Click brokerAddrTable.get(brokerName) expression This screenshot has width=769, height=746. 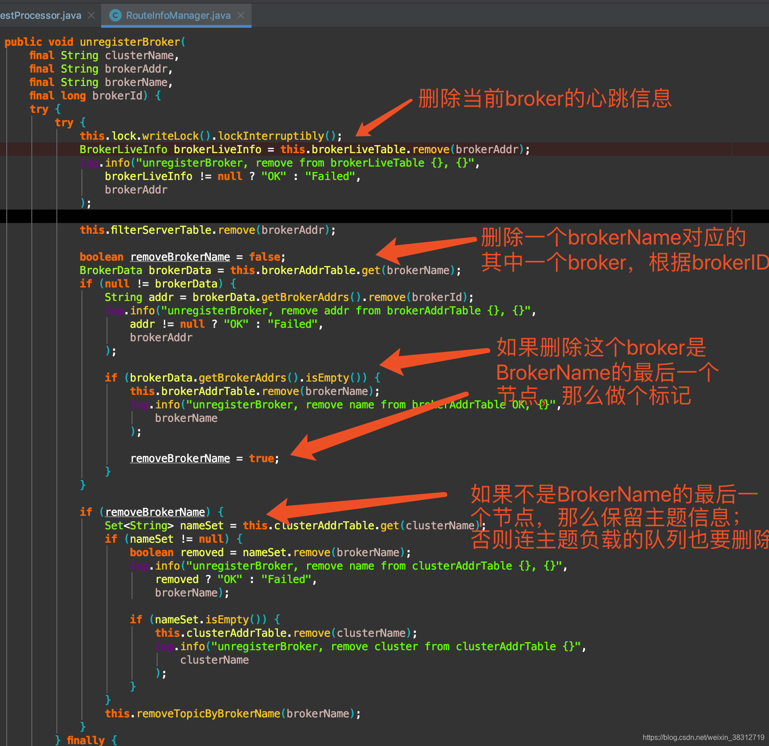pos(346,270)
